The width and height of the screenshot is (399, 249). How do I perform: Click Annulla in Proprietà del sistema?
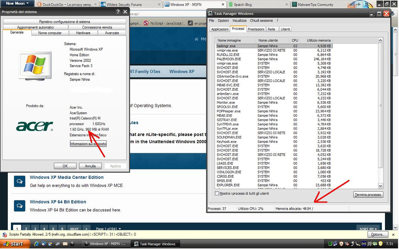point(90,166)
